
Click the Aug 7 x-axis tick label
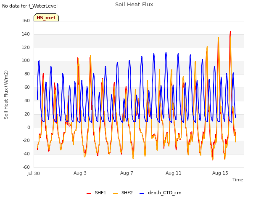[127, 173]
